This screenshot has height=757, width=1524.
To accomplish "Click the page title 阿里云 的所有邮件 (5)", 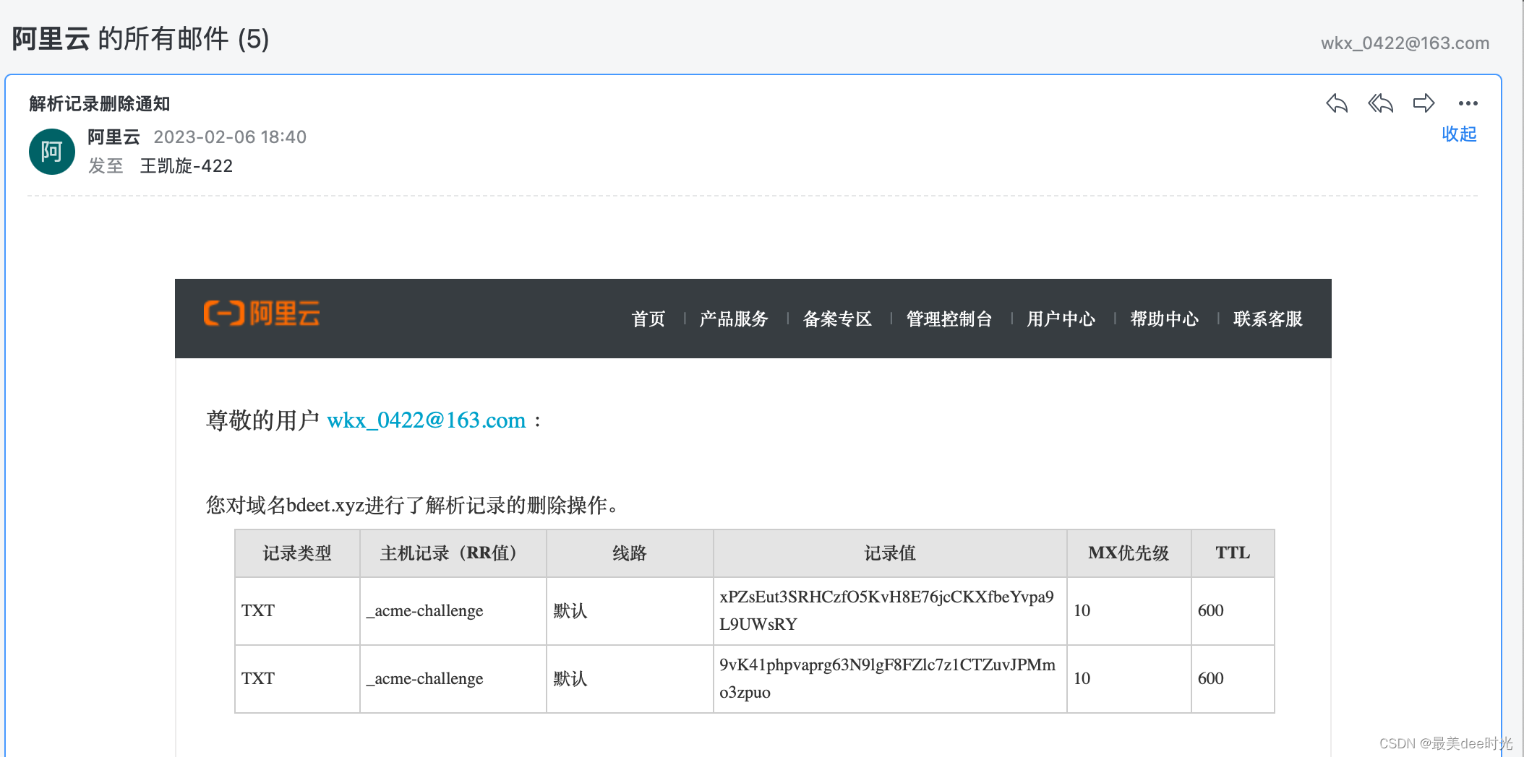I will pyautogui.click(x=140, y=39).
